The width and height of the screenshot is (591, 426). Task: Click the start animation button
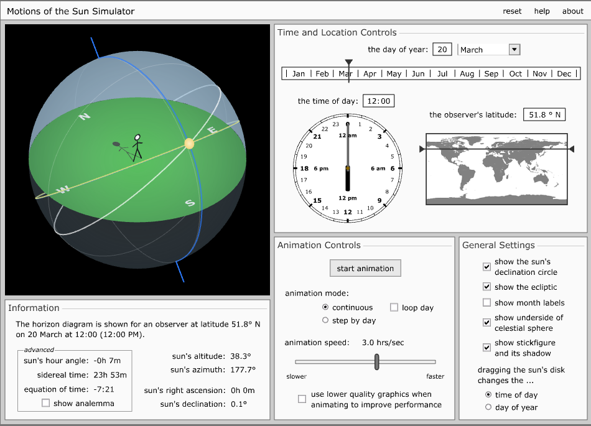pos(365,268)
